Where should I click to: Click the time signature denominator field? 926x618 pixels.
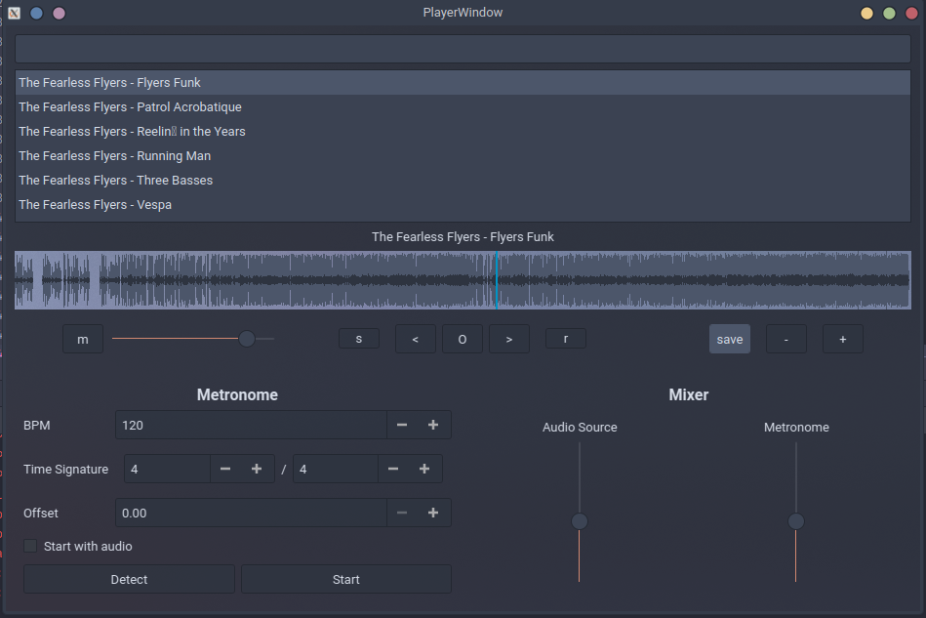(336, 469)
